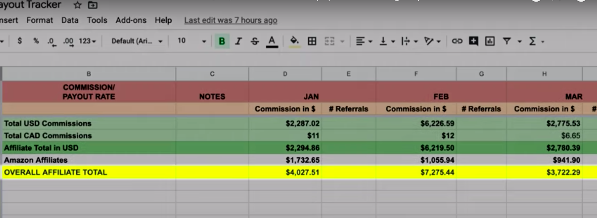Insert a chart from the toolbar

click(x=490, y=41)
